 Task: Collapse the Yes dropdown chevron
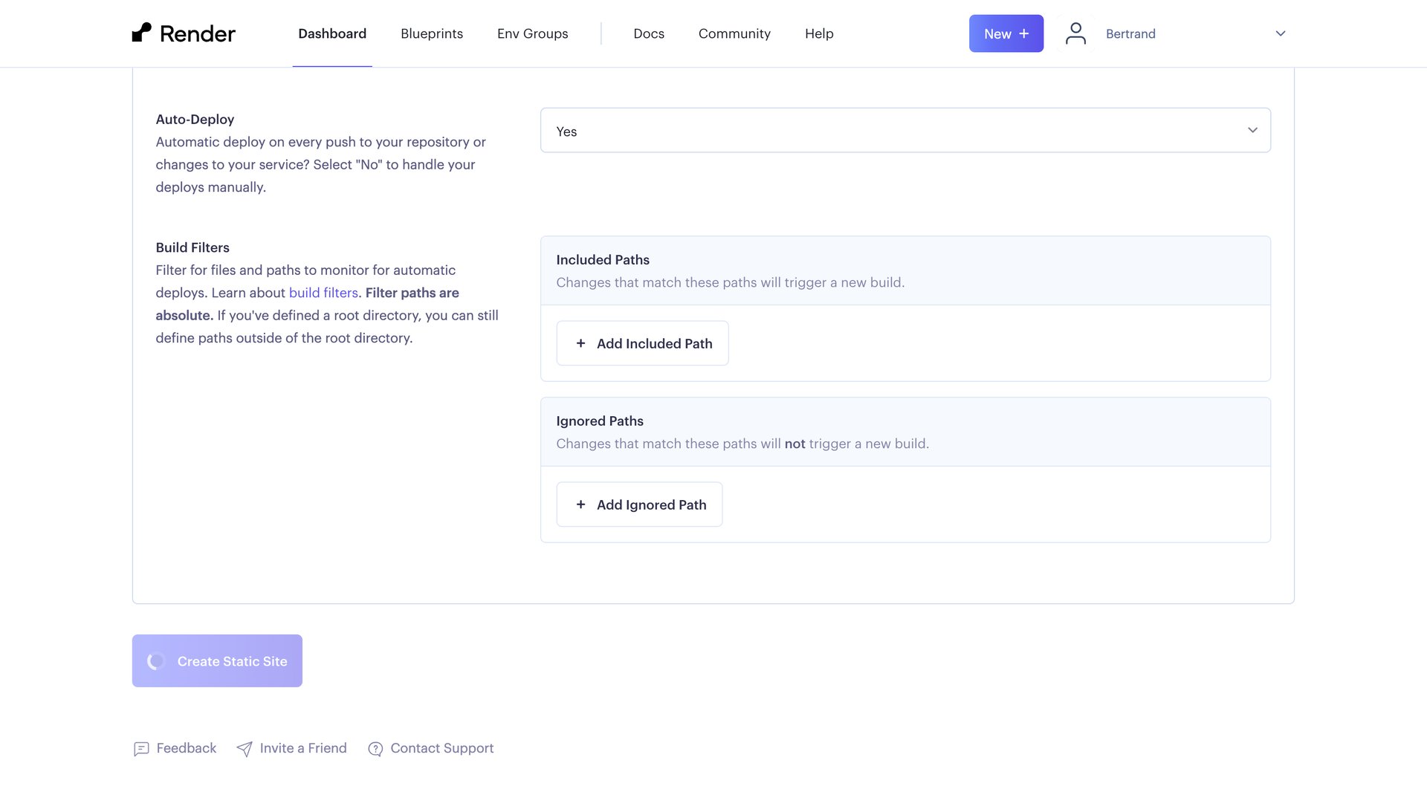click(1252, 130)
